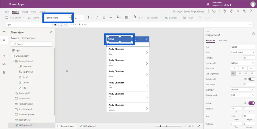Click the App checker stethoscope icon
This screenshot has width=257, height=129.
point(214,11)
